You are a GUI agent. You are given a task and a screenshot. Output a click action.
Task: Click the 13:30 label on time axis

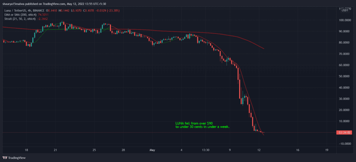205,150
